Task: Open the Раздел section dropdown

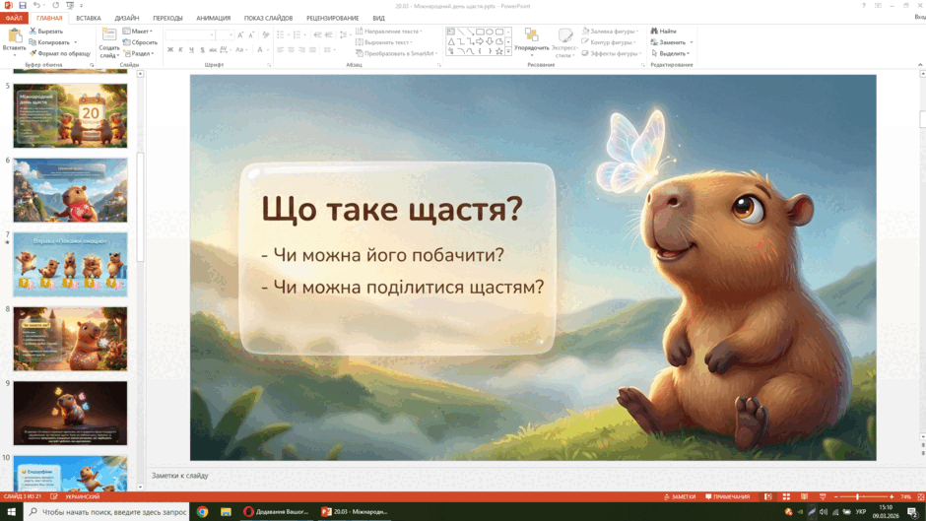Action: (x=138, y=53)
